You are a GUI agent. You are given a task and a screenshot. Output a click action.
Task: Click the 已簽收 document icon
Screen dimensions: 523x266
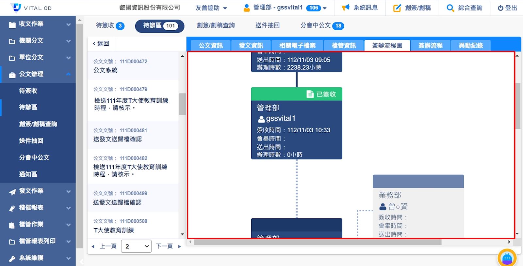(310, 94)
